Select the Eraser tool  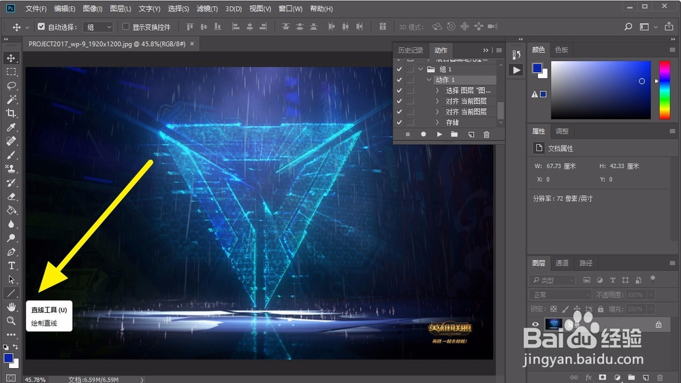[12, 197]
